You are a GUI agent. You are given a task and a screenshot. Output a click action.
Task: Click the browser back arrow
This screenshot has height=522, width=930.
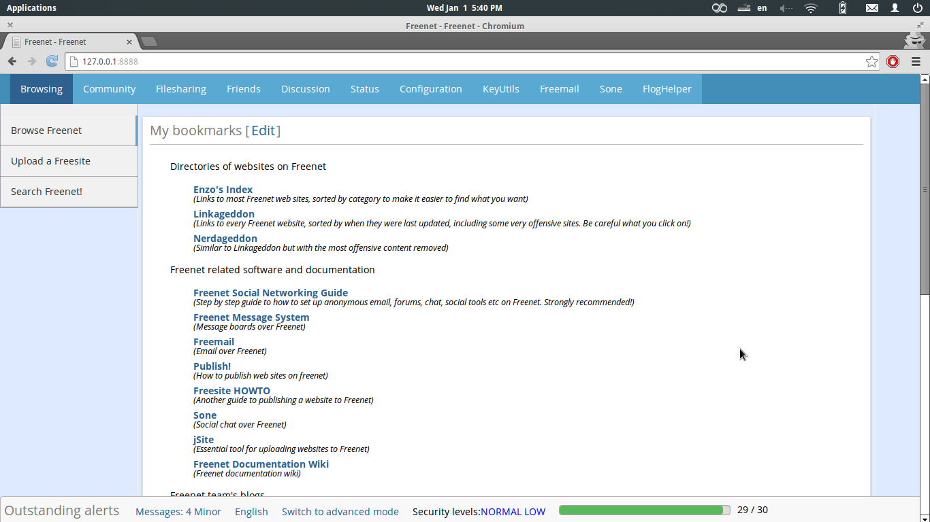pyautogui.click(x=12, y=61)
